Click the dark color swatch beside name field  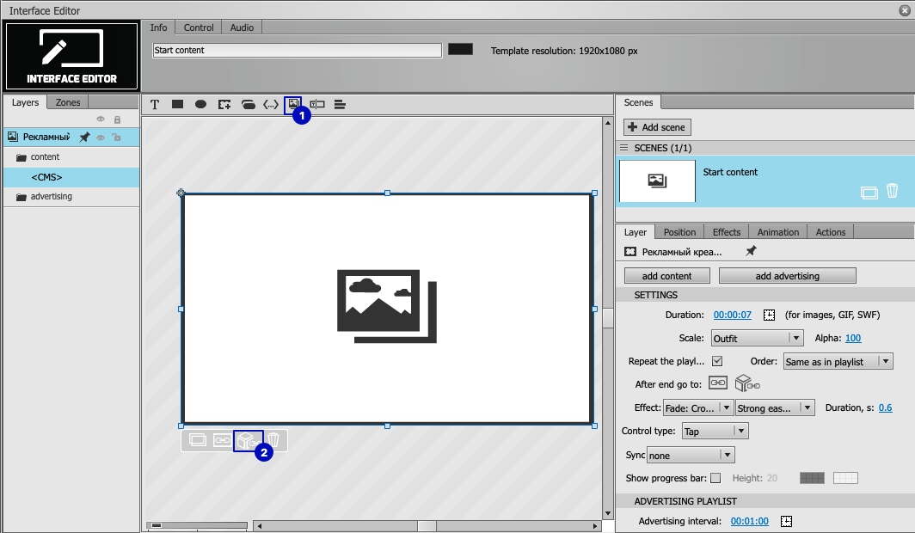point(460,50)
